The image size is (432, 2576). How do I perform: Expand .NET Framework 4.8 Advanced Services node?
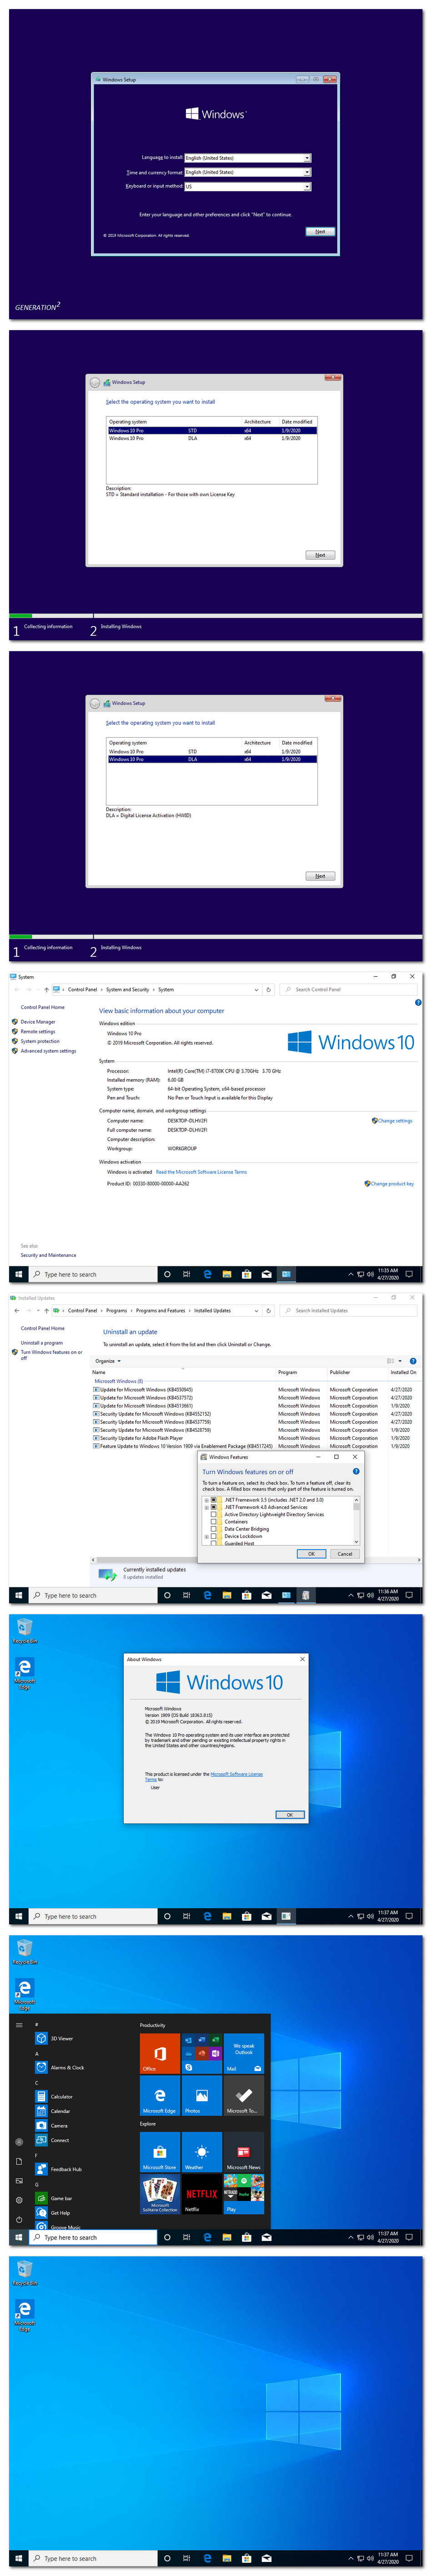206,1507
